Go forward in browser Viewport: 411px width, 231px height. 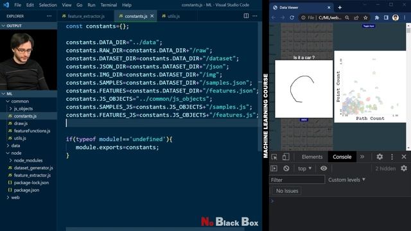[x=283, y=17]
